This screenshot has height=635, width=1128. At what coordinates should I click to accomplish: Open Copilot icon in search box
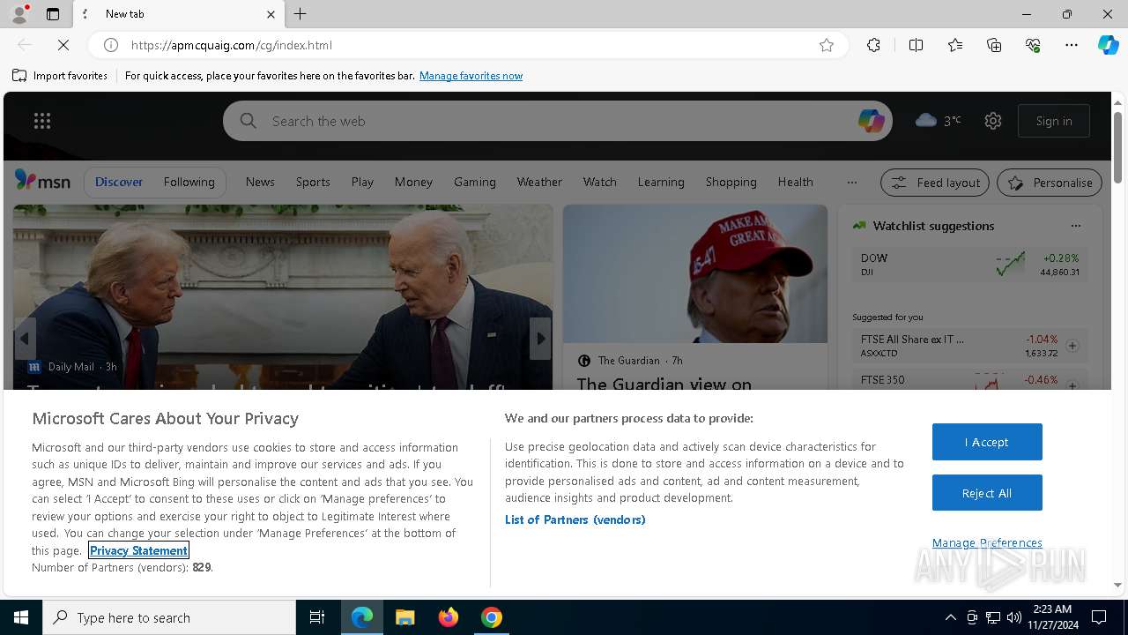coord(871,121)
